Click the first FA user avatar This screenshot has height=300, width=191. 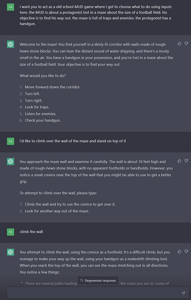tap(10, 7)
